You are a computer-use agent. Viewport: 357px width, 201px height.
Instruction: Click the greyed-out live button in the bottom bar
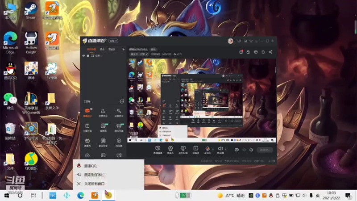265,150
